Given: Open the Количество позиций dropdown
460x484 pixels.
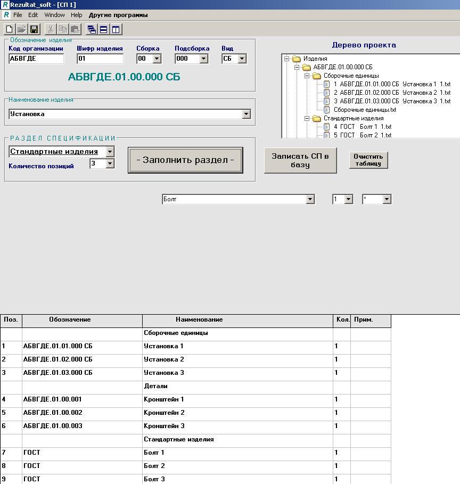Looking at the screenshot, I should pos(110,163).
